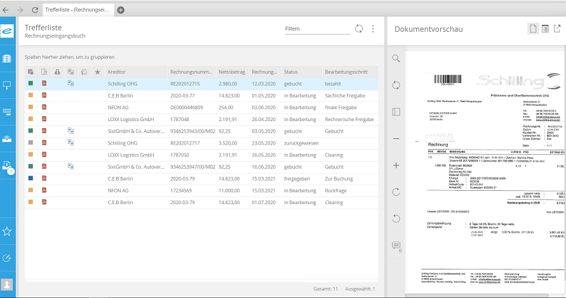Image resolution: width=566 pixels, height=298 pixels.
Task: Sort by status color column header icon
Action: tap(30, 72)
